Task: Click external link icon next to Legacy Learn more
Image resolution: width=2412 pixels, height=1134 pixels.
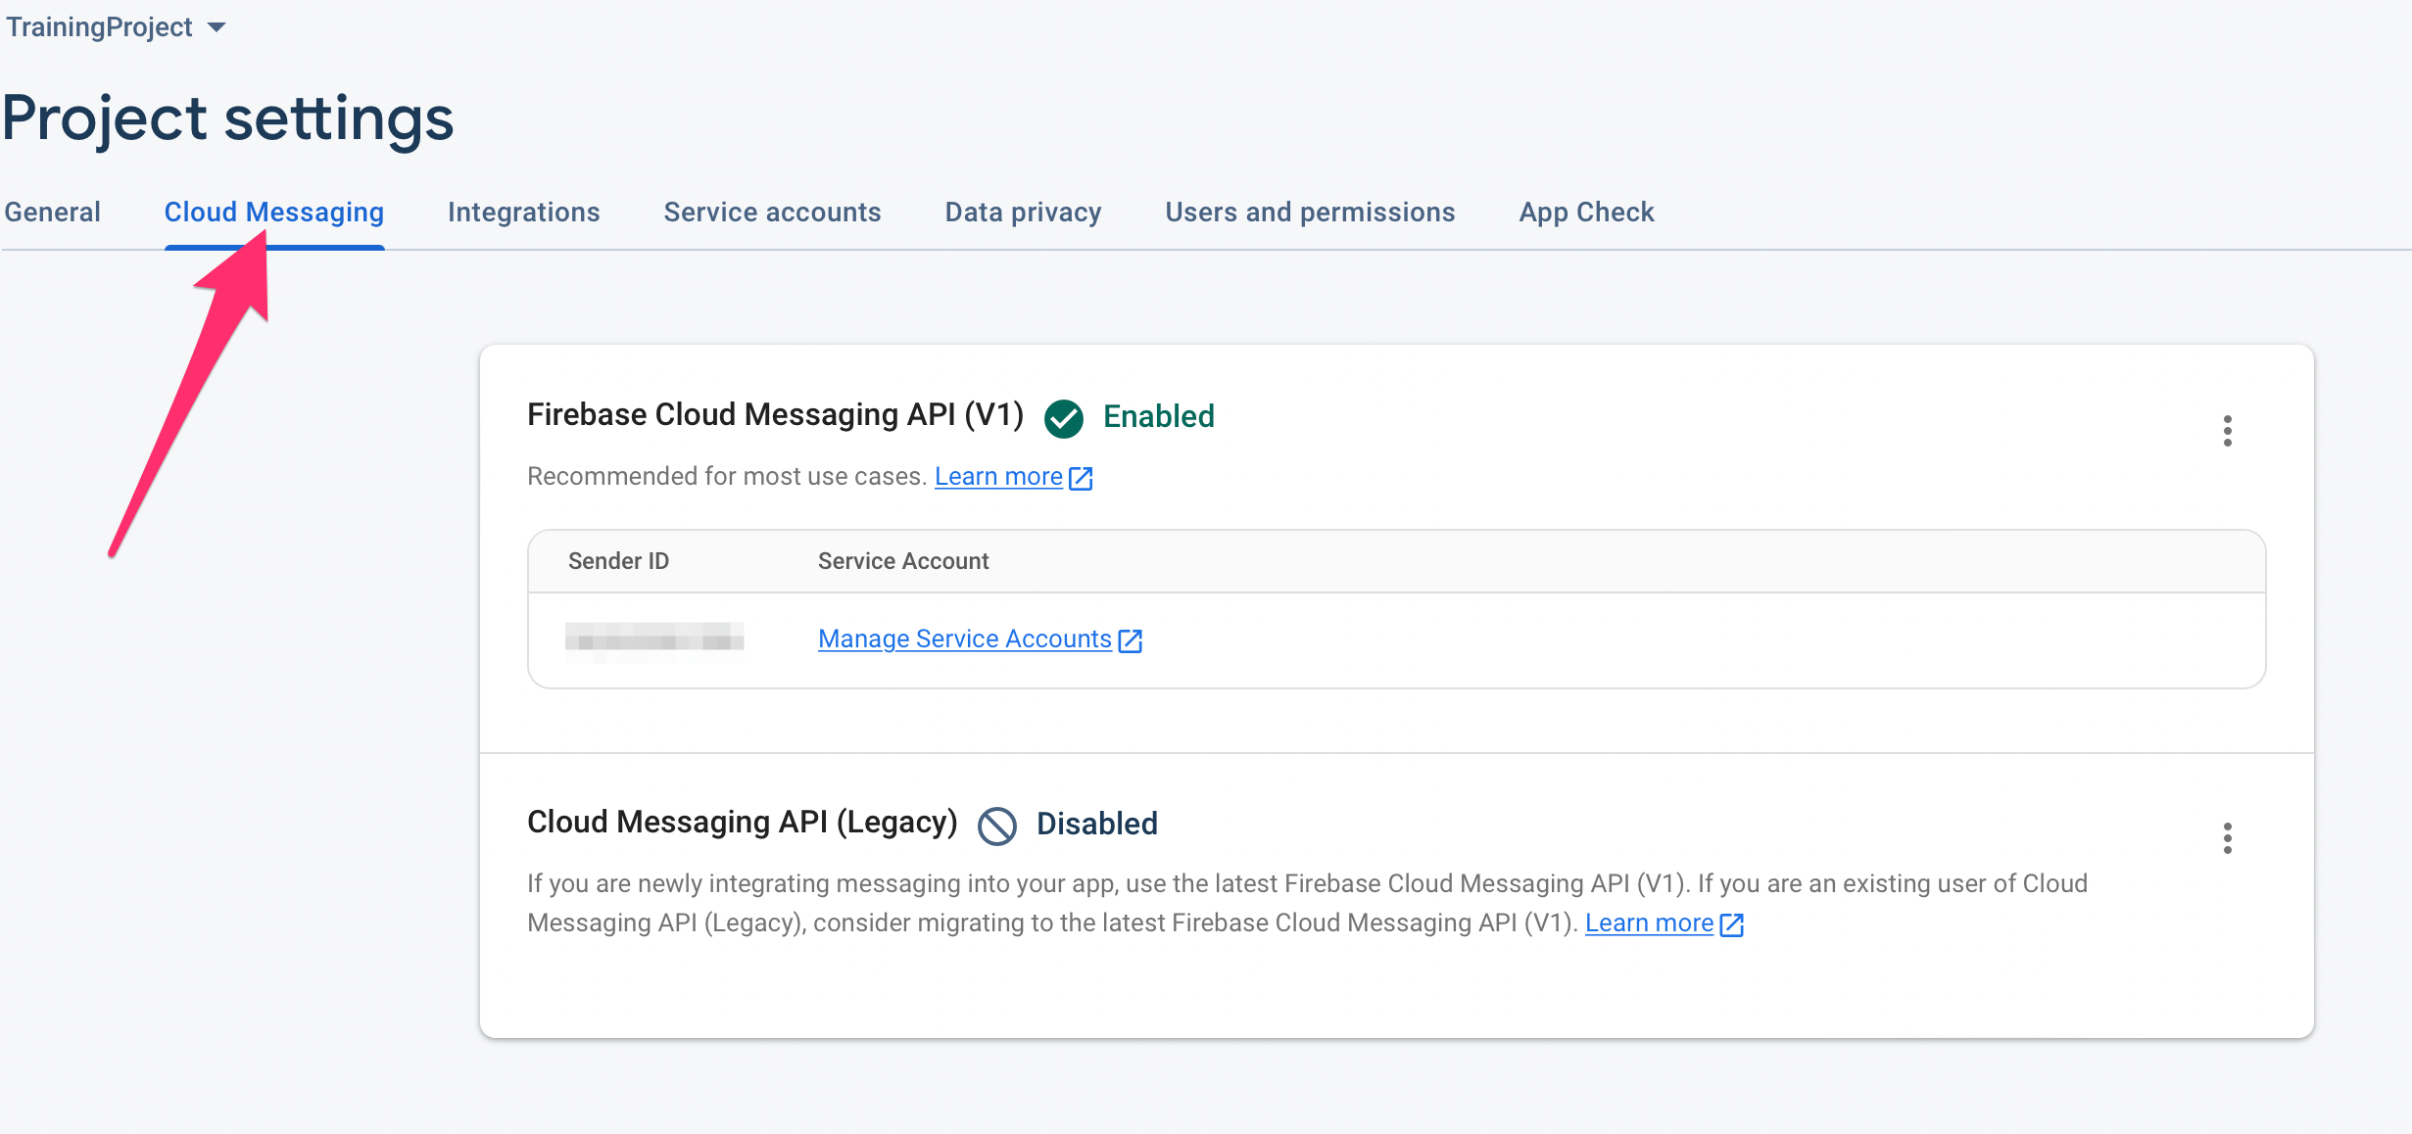Action: [1732, 924]
